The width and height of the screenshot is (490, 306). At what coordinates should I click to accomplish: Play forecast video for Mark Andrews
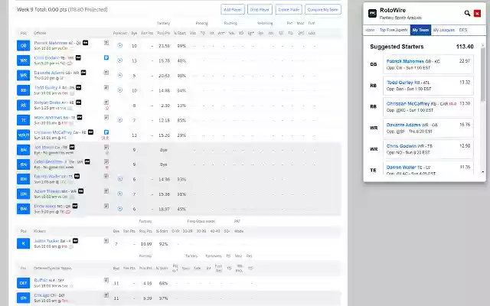coord(119,120)
